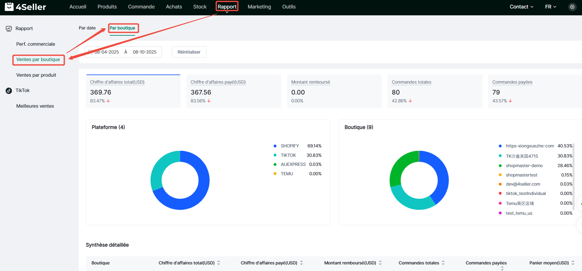This screenshot has height=271, width=582.
Task: Select the Commandes totales card
Action: pos(435,91)
